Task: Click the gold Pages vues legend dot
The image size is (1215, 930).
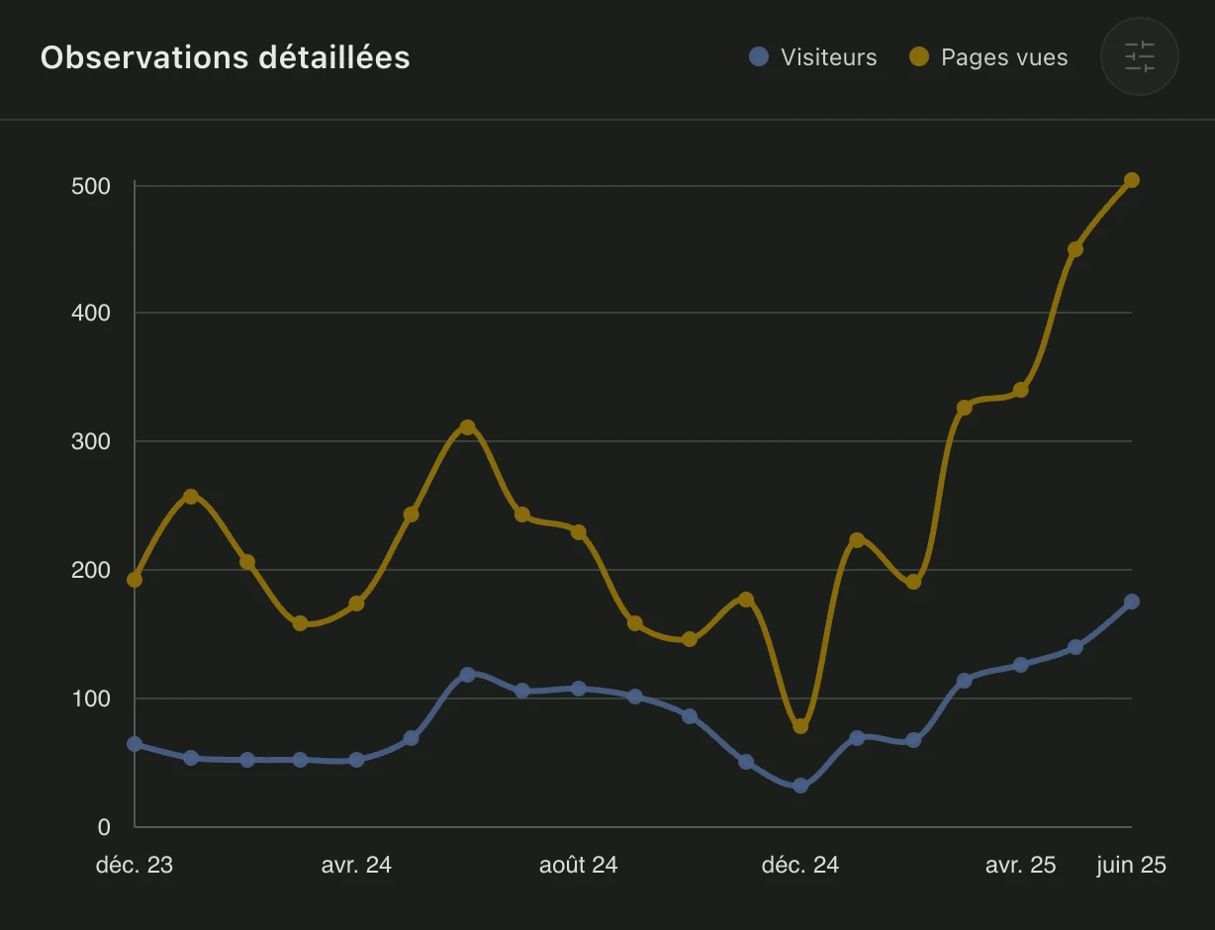Action: pos(918,57)
